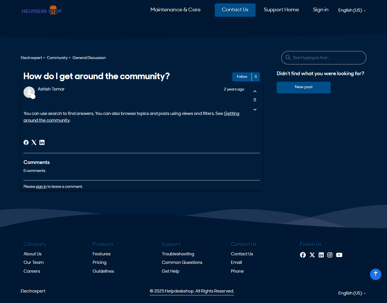Go to Support Home in navigation

click(281, 10)
